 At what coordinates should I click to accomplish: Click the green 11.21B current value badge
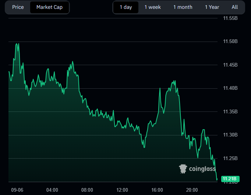231,179
